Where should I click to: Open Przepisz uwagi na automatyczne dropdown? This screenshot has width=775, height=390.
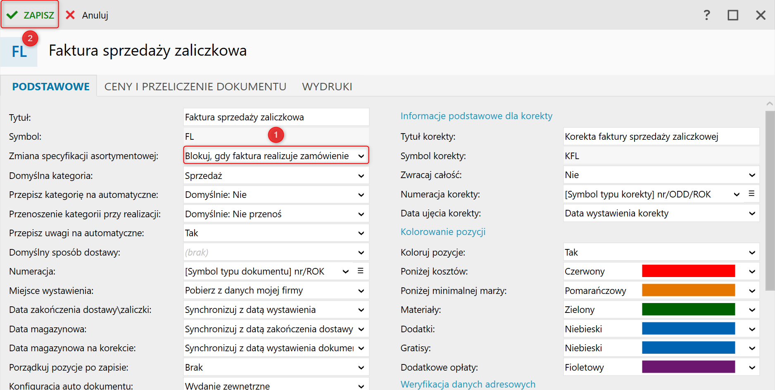click(361, 233)
